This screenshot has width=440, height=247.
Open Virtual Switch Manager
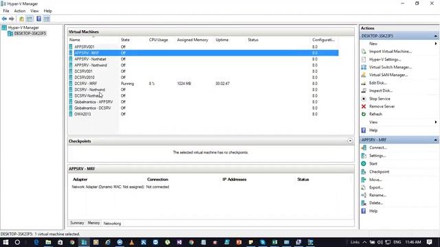coord(390,67)
